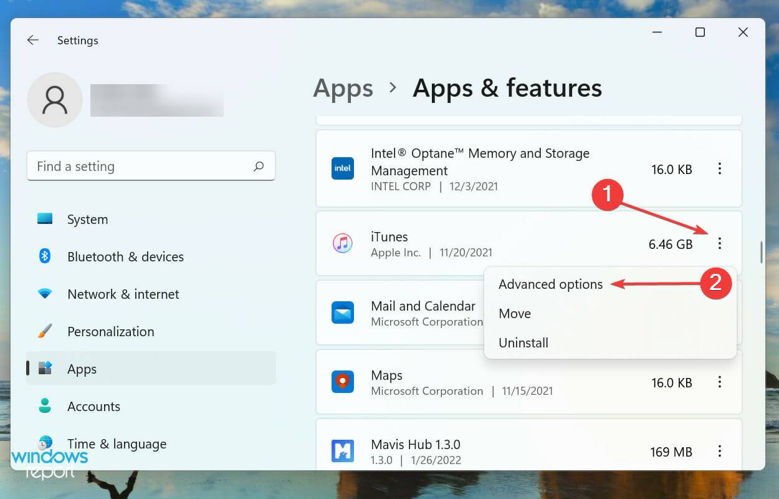Screen dimensions: 779x499
Task: Go to the Apps breadcrumb link
Action: 343,88
